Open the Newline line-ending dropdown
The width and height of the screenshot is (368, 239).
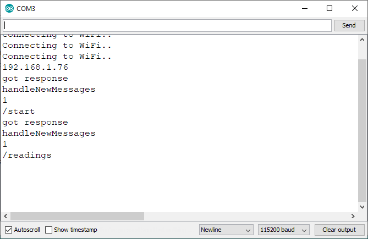coord(226,230)
